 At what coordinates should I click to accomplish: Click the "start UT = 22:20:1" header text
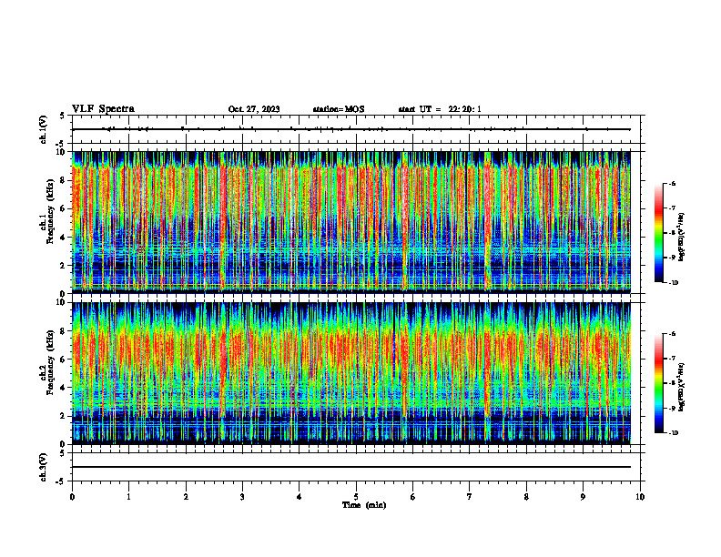pos(440,109)
